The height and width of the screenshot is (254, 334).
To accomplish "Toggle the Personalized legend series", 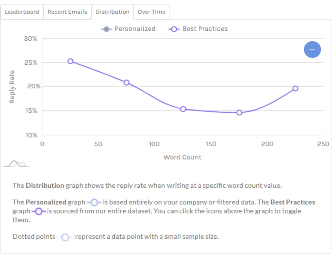I will pos(128,29).
